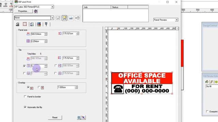
Task: Click the sign preview thumbnail image
Action: (142, 83)
